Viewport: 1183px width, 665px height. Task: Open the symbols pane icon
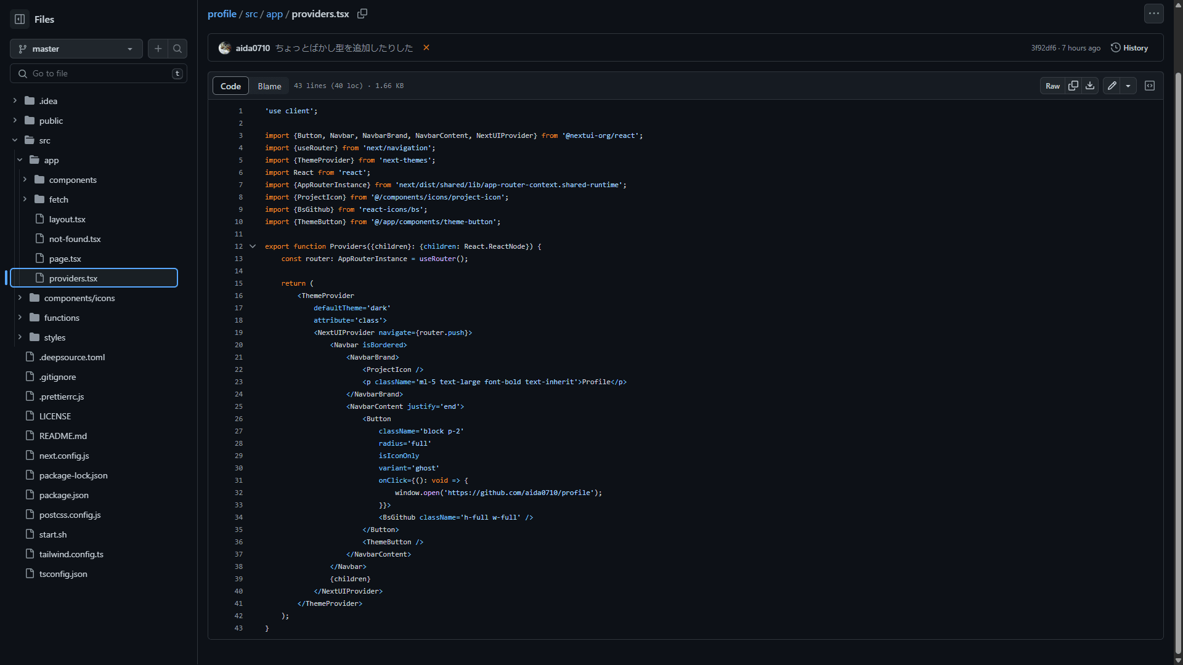pyautogui.click(x=1150, y=86)
